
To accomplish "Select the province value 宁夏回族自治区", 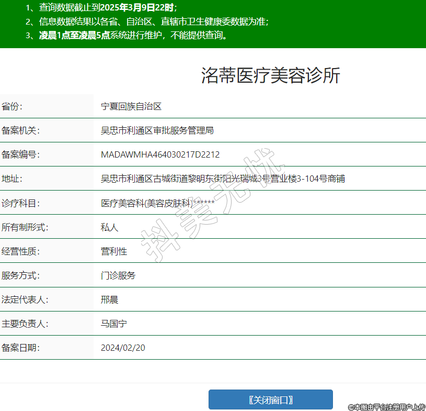I will point(131,106).
